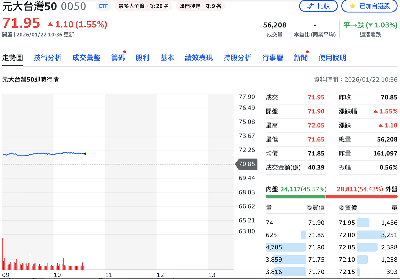Image resolution: width=400 pixels, height=279 pixels.
Task: Click the 70.85 previous-close marker on chart
Action: tap(247, 164)
